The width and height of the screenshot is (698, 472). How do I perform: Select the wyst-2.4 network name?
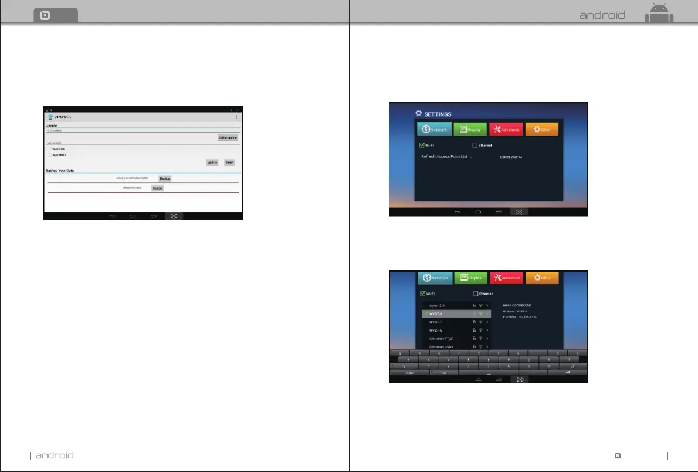pos(437,306)
